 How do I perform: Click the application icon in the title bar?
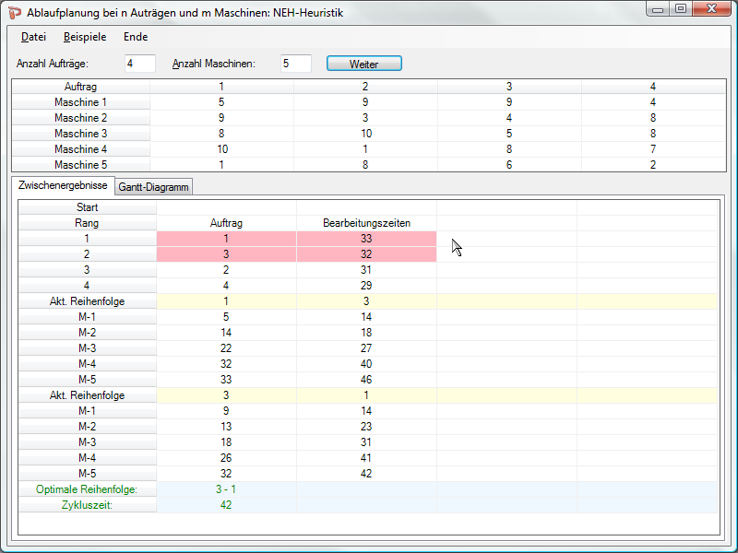[x=15, y=10]
